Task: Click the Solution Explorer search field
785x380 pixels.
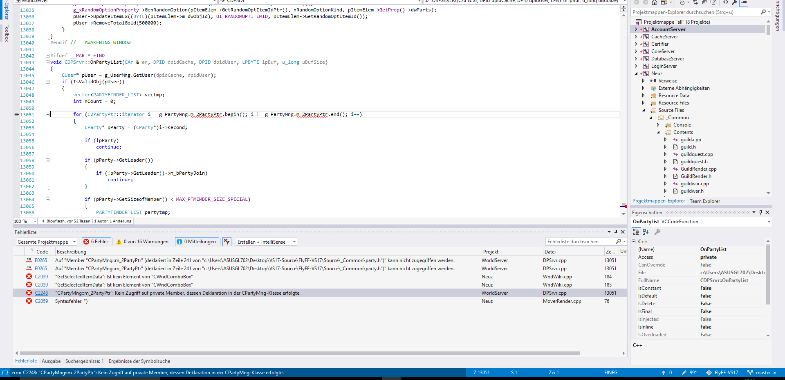Action: [x=695, y=12]
